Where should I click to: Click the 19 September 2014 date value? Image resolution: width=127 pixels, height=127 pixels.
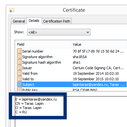click(96, 73)
